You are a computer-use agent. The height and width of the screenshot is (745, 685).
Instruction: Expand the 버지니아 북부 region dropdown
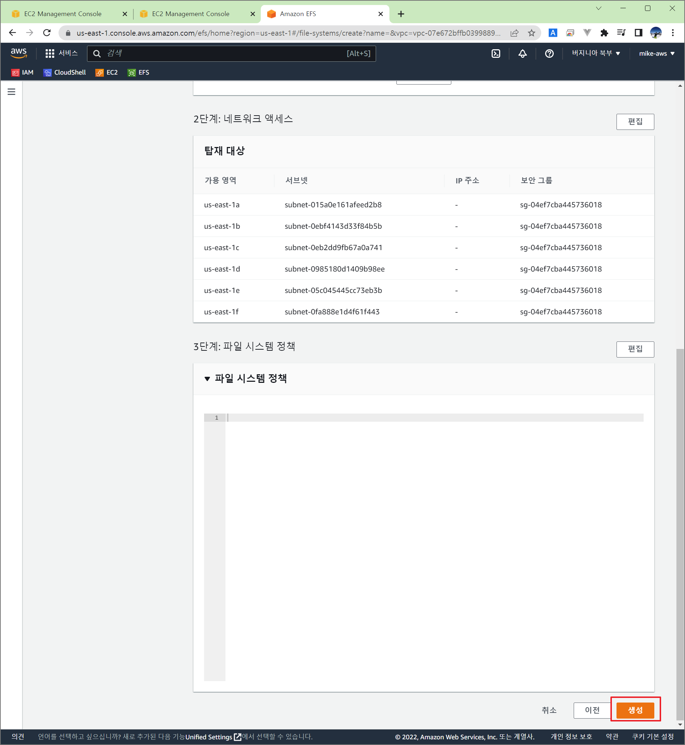(x=596, y=54)
